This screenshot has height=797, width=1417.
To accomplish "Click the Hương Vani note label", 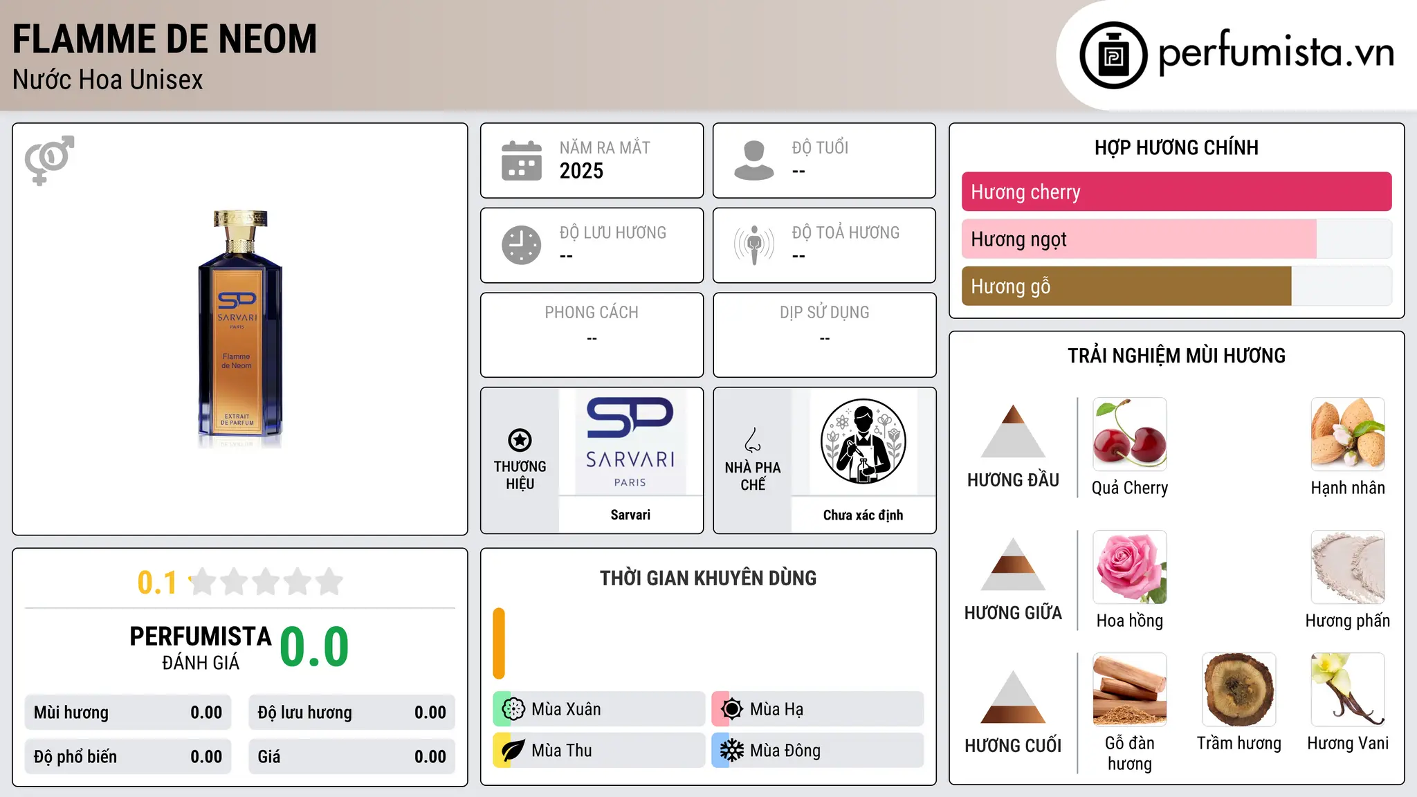I will [x=1348, y=743].
